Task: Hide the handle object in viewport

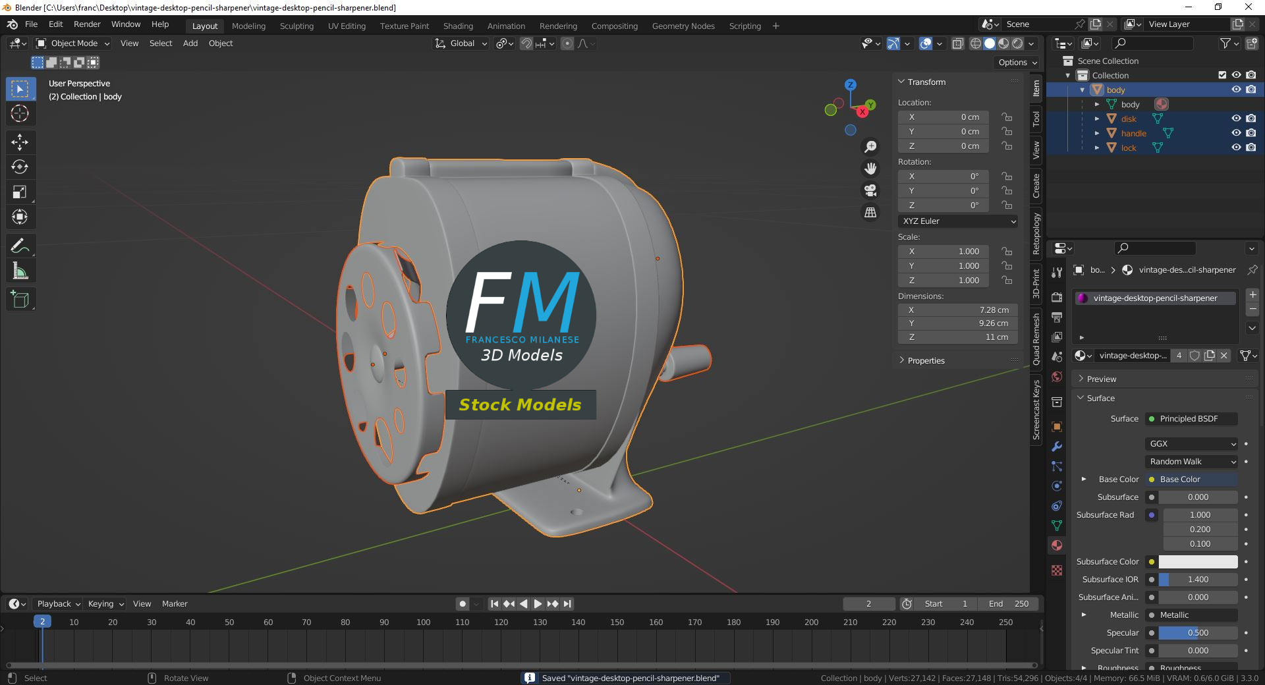Action: point(1236,133)
